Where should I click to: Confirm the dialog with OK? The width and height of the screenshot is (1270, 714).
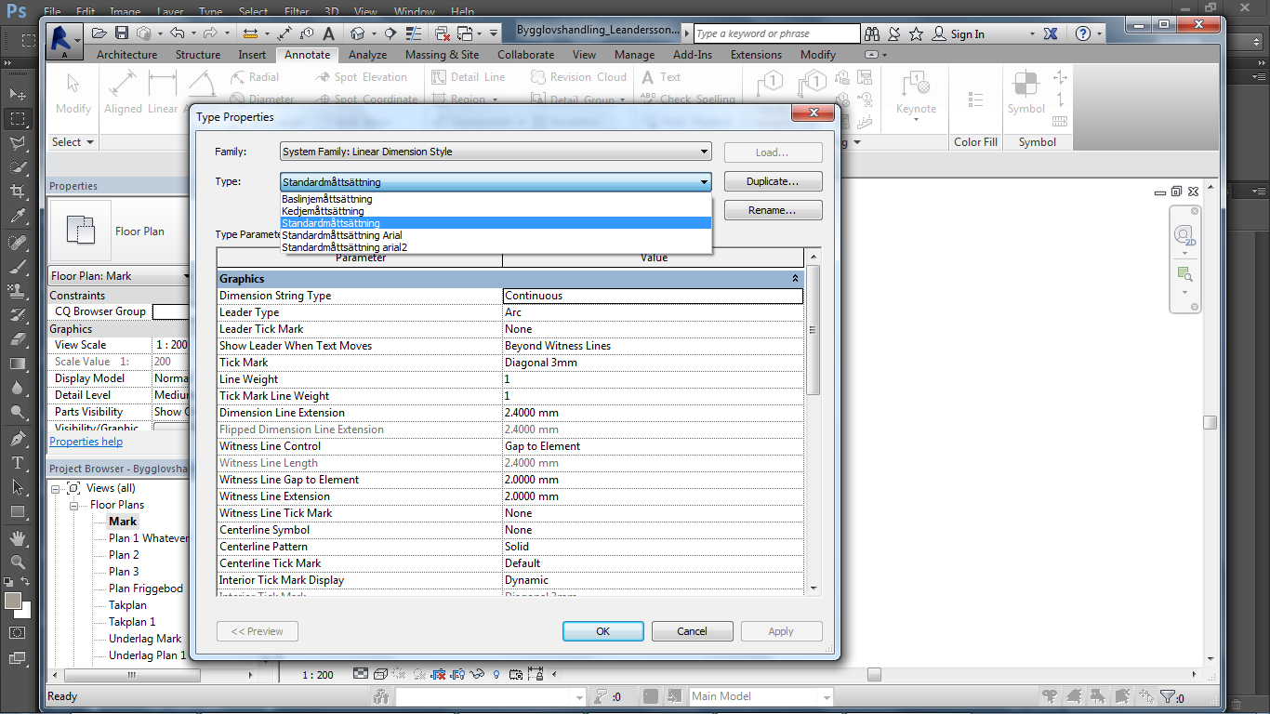(x=603, y=631)
